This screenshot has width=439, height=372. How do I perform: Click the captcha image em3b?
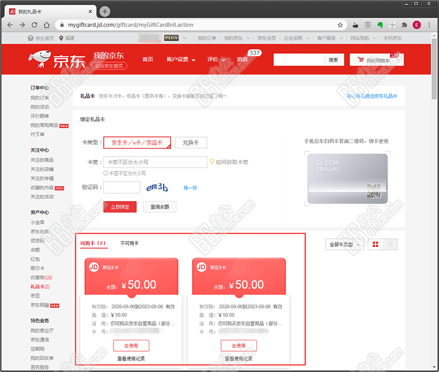click(x=157, y=187)
